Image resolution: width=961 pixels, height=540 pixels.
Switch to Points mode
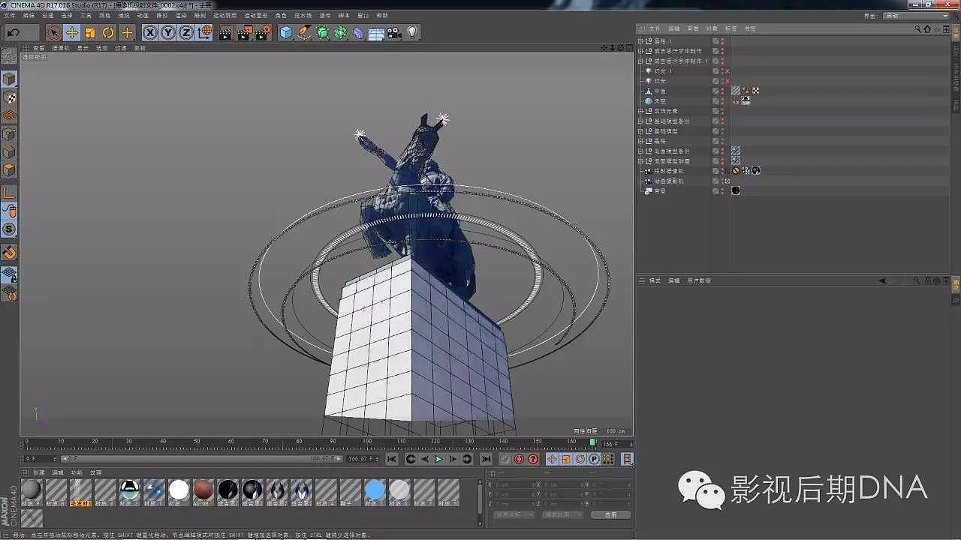10,134
